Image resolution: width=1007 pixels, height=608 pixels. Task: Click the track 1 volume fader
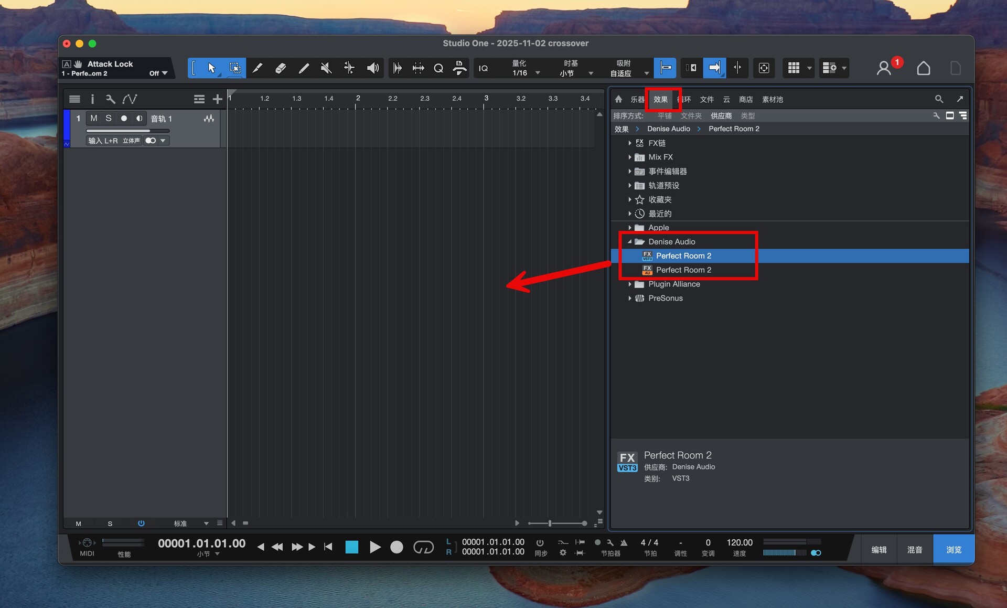point(127,131)
